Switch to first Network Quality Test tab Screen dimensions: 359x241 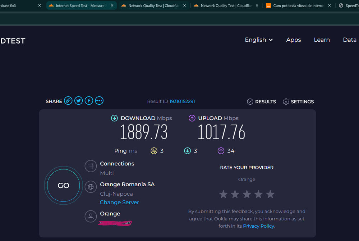point(154,5)
